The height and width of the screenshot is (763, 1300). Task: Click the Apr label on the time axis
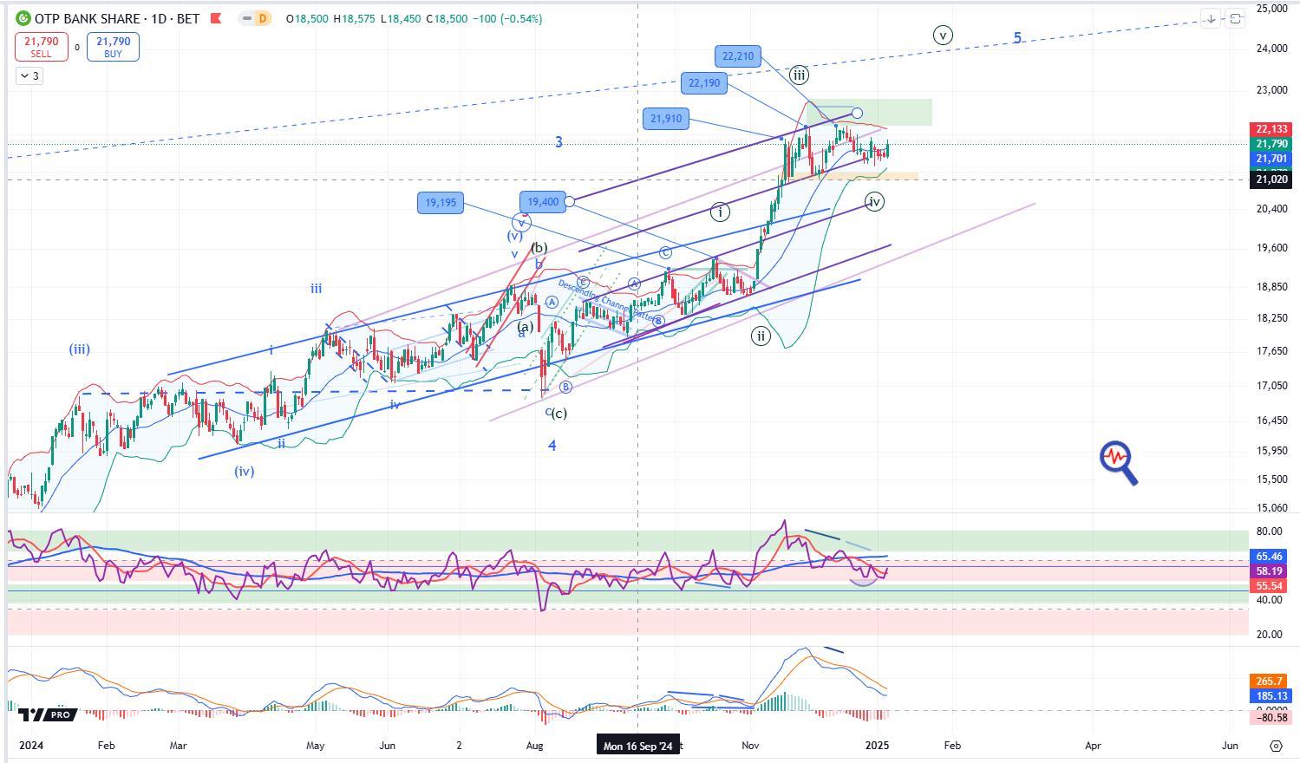pos(1094,746)
